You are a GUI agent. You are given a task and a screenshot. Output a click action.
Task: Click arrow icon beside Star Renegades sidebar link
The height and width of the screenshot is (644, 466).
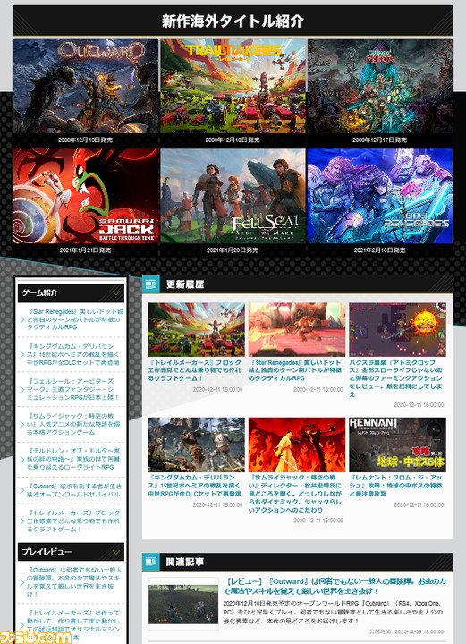[22, 319]
